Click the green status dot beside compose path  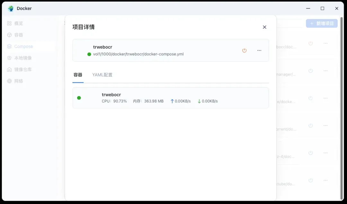coord(89,54)
